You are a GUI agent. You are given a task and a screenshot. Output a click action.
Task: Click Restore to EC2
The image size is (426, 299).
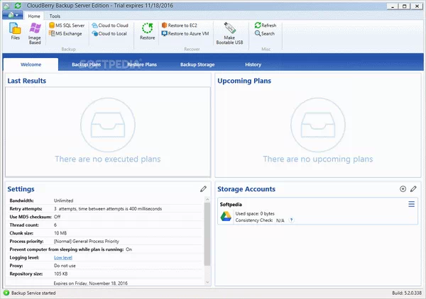[x=179, y=25]
